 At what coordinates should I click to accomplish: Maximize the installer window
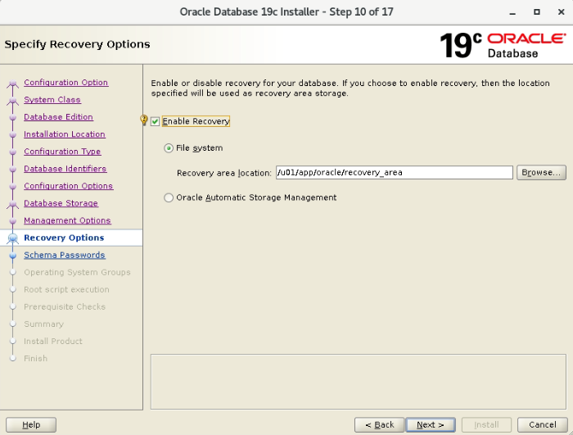click(537, 11)
